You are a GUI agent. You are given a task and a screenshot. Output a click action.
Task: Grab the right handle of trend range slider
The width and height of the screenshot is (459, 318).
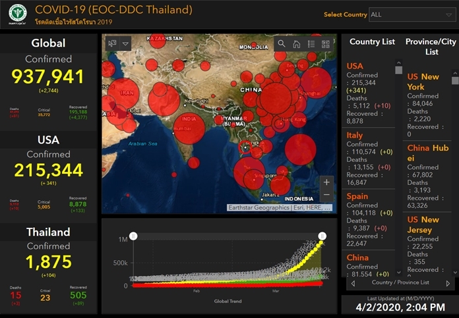click(x=322, y=236)
